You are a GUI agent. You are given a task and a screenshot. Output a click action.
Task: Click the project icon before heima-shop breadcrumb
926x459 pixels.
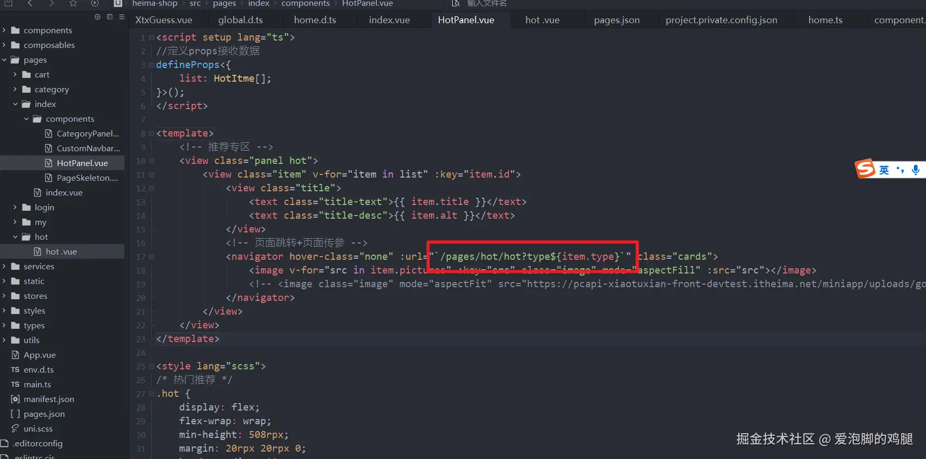[x=118, y=3]
